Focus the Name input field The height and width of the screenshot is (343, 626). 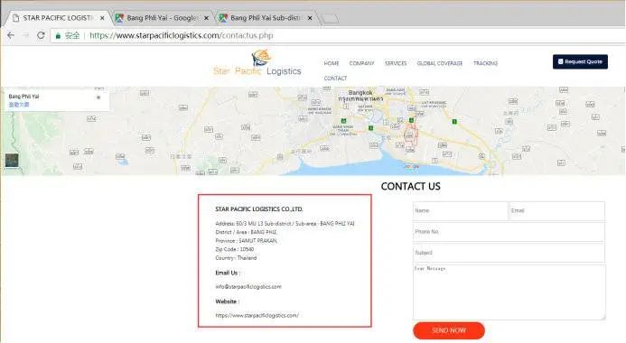pyautogui.click(x=461, y=210)
